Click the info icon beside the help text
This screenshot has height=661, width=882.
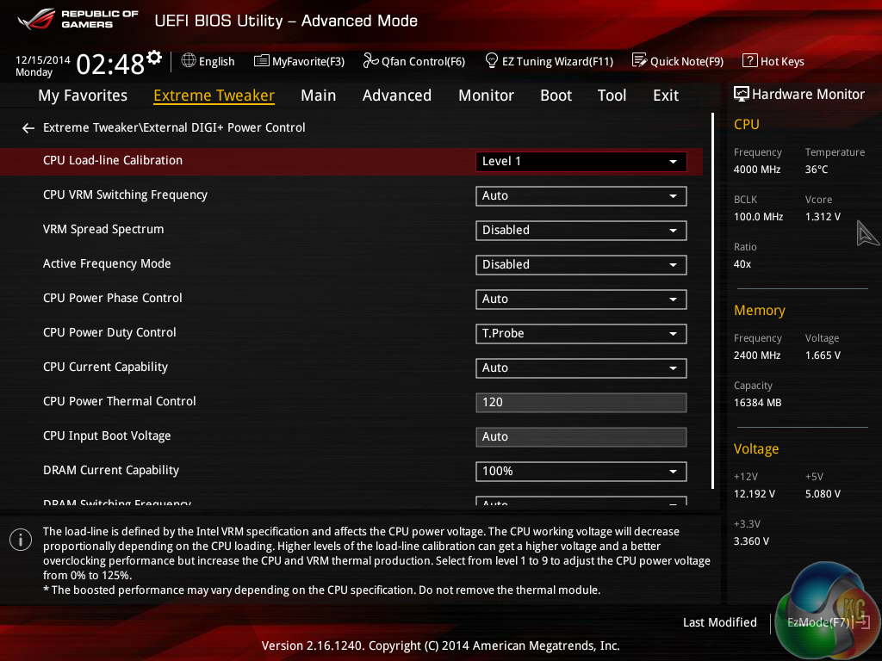[21, 541]
